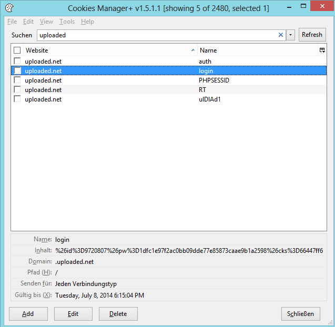The width and height of the screenshot is (335, 327).
Task: Check the box for the RT cookie
Action: coord(17,89)
